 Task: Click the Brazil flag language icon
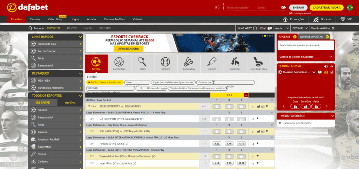click(x=350, y=8)
